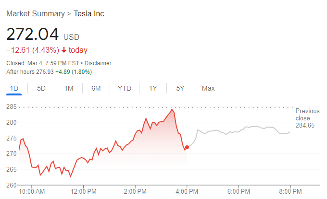Show the Max time range
327x199 pixels.
pyautogui.click(x=208, y=88)
